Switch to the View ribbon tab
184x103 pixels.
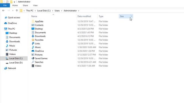point(35,5)
